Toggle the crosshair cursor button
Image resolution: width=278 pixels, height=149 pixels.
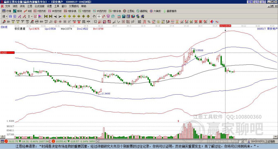point(99,17)
